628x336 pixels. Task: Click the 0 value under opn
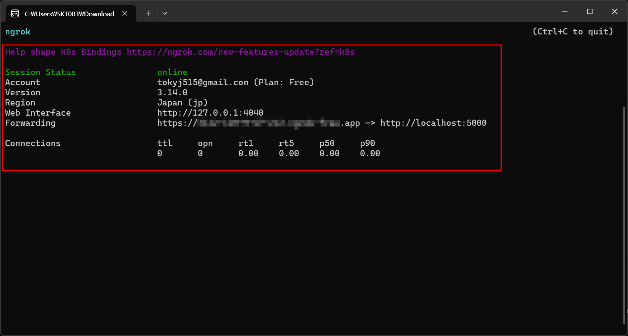pyautogui.click(x=200, y=153)
